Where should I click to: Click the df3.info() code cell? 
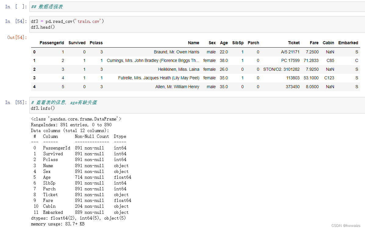click(197, 105)
